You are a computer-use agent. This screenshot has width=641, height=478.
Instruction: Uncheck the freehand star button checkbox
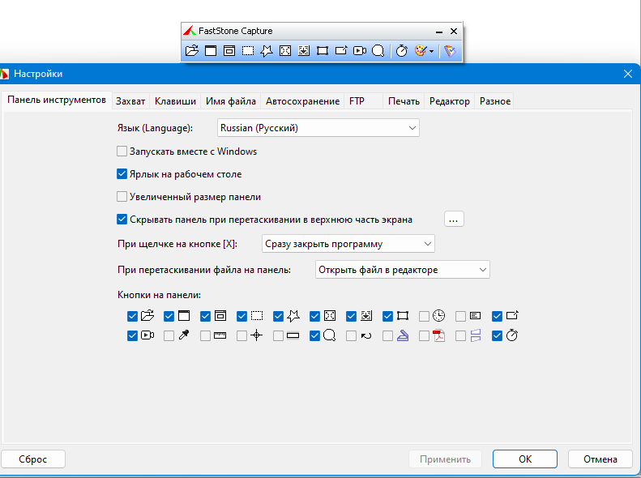pos(279,316)
